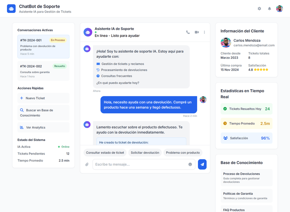Viewport: 290px width, 212px height.
Task: Create a Nuevo Ticket
Action: pos(43,98)
